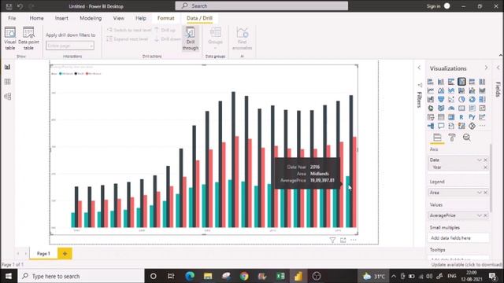The width and height of the screenshot is (504, 283).
Task: Click the Find anomalies button
Action: (x=242, y=39)
